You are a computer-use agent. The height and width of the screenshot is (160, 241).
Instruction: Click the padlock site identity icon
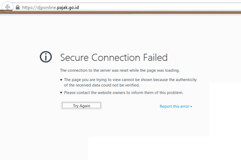[18, 7]
